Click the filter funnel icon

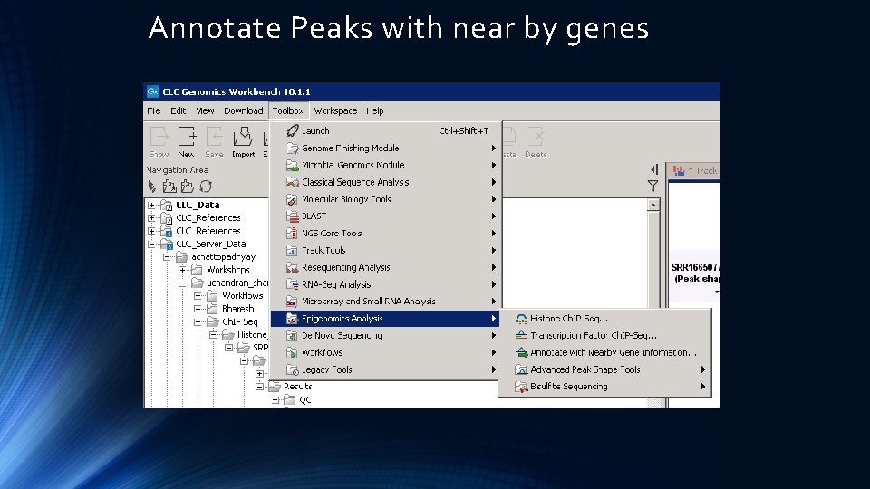(x=653, y=186)
